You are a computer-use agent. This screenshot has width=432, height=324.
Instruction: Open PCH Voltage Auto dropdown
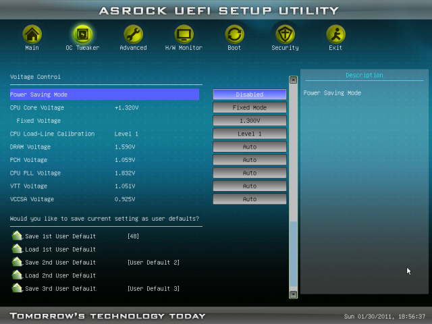click(x=250, y=160)
